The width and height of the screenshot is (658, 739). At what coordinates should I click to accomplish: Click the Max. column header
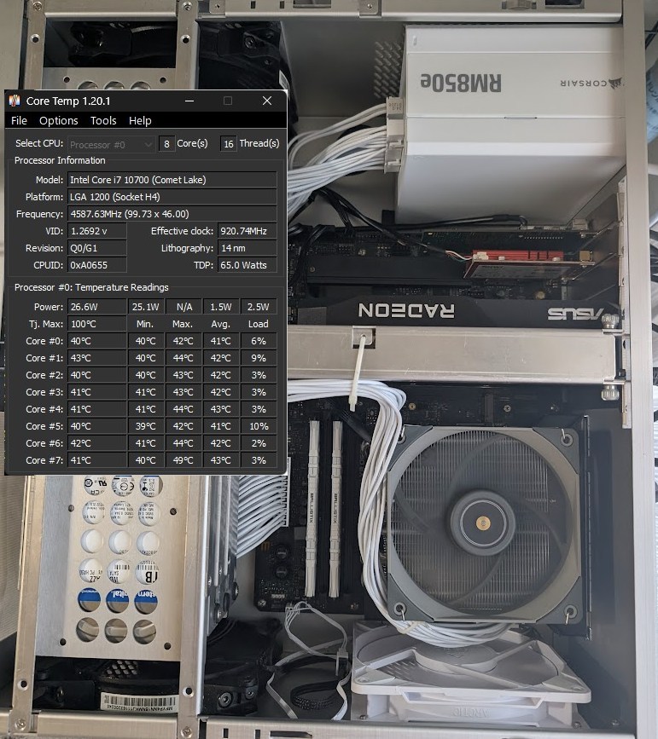point(183,324)
